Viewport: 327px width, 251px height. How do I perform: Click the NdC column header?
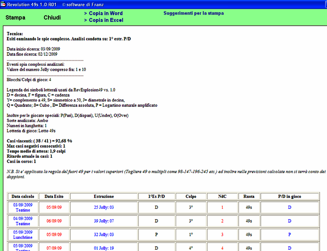[222, 197]
